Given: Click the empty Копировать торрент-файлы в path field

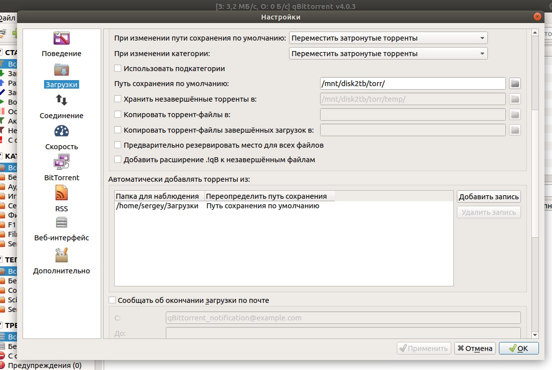Looking at the screenshot, I should tap(413, 115).
